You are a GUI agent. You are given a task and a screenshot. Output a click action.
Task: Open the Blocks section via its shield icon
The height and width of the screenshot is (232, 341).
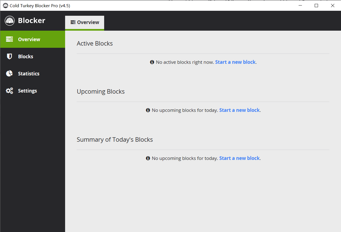click(9, 56)
